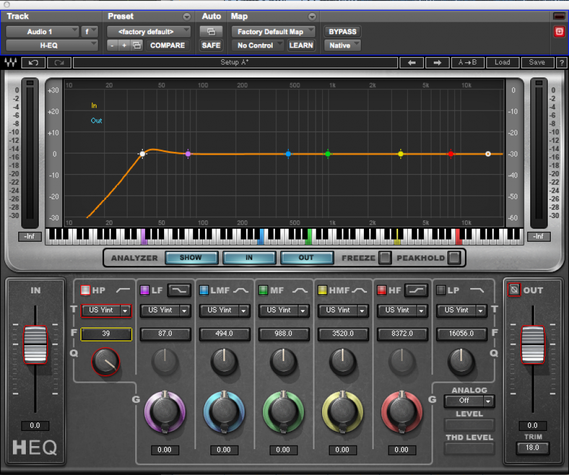The height and width of the screenshot is (475, 569).
Task: Expand the HP filter type dropdown
Action: tap(125, 310)
